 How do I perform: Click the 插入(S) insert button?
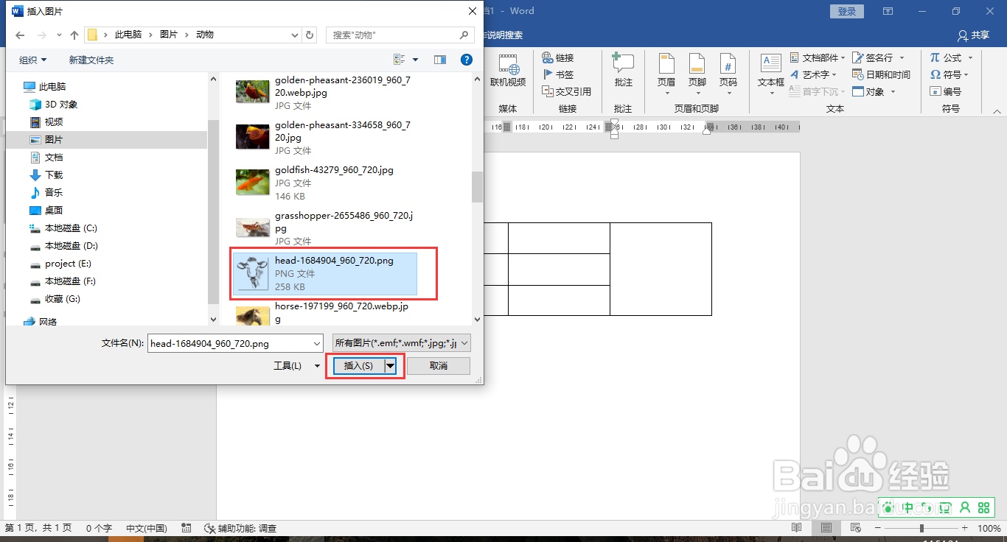click(x=359, y=366)
